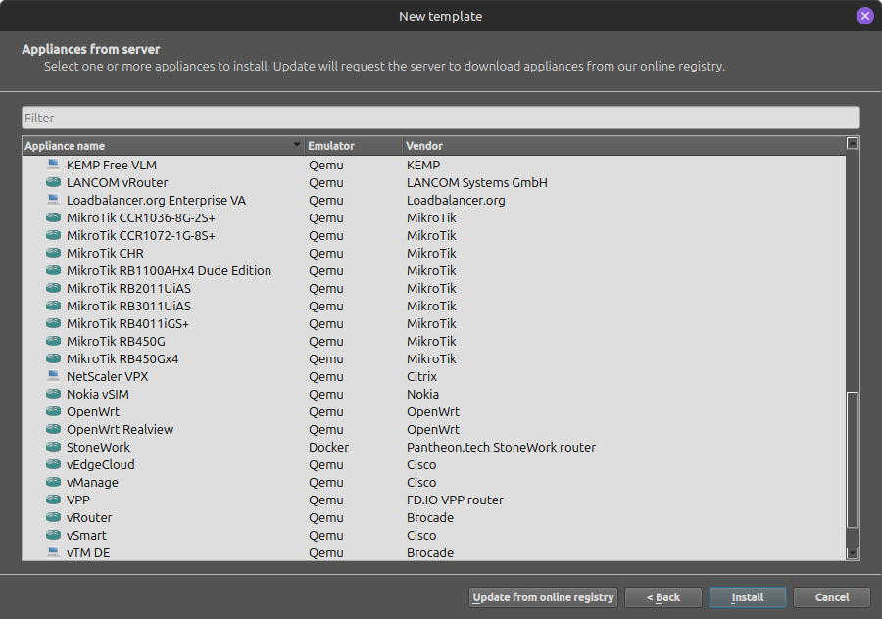Screen dimensions: 882x619
Task: Sort by Vendor column header
Action: pyautogui.click(x=624, y=146)
